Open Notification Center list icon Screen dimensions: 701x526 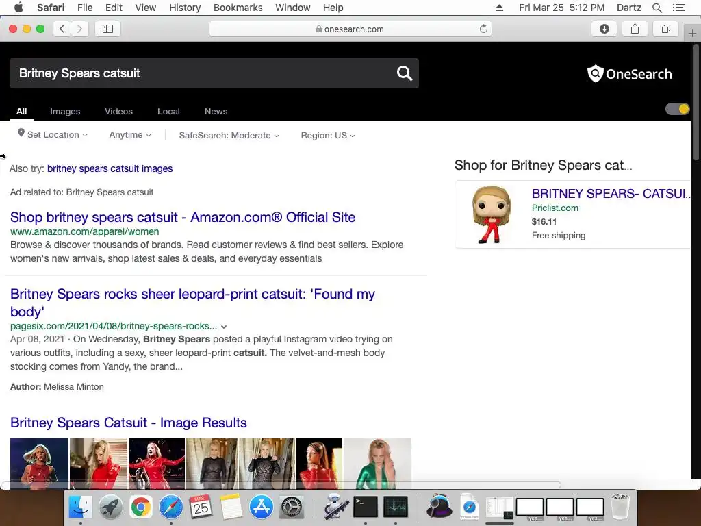tap(678, 8)
